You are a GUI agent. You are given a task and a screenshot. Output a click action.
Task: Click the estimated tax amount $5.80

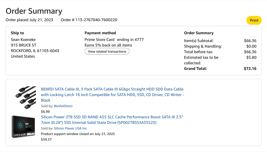coord(251,57)
